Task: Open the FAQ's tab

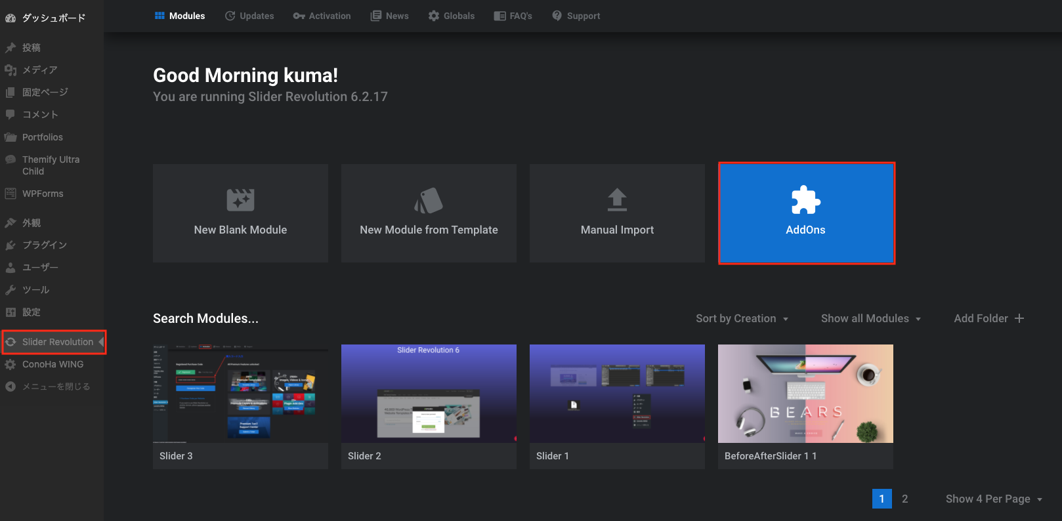Action: (x=513, y=16)
